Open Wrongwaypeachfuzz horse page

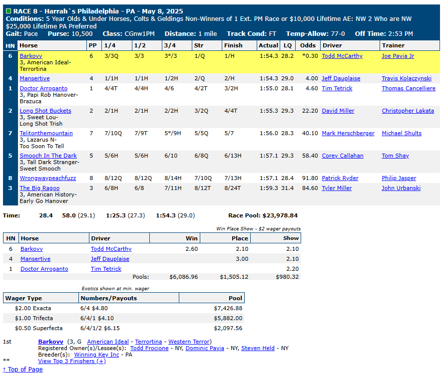coord(48,178)
